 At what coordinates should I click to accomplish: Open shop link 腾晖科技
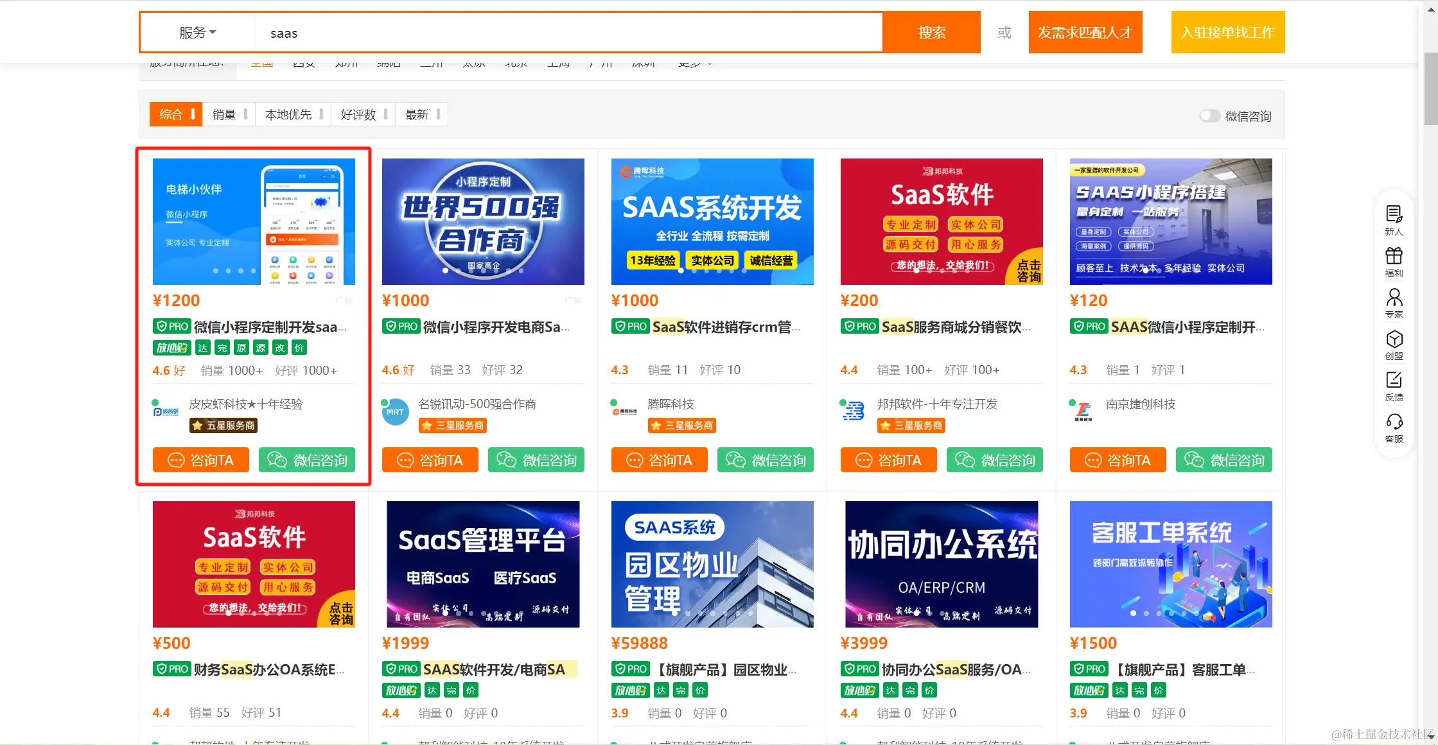tap(671, 404)
